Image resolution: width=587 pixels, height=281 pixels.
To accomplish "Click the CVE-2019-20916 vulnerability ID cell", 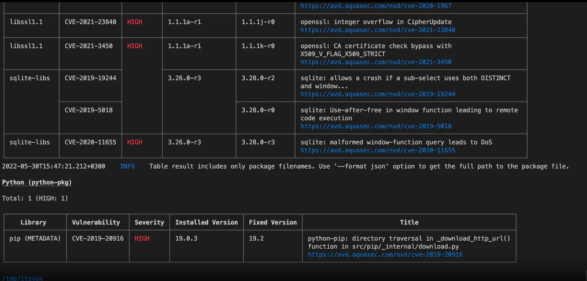I will point(98,238).
